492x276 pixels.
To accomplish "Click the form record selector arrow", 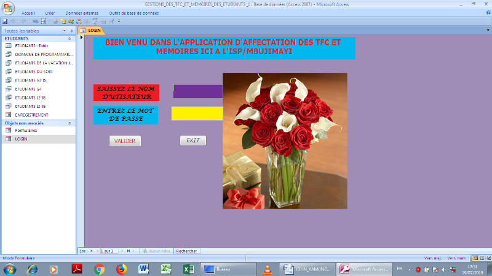I will click(81, 37).
